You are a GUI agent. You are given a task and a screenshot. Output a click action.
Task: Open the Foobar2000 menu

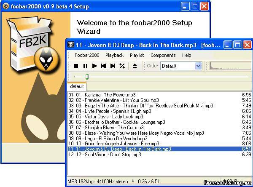pos(87,55)
